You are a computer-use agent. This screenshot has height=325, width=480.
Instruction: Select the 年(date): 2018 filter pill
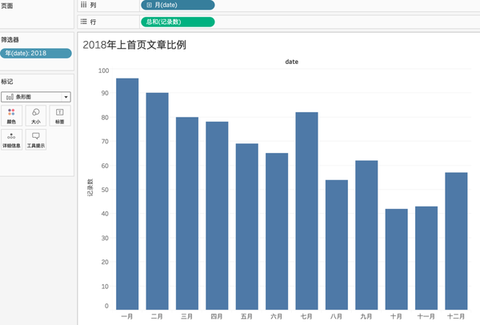[36, 54]
